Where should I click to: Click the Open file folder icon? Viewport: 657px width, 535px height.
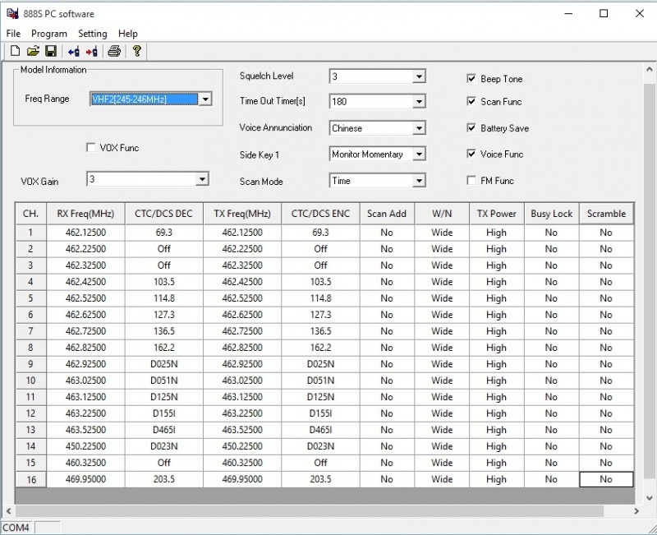(33, 51)
